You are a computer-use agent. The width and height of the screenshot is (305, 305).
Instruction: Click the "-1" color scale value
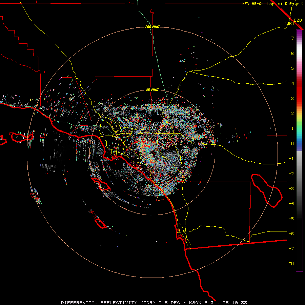click(291, 159)
